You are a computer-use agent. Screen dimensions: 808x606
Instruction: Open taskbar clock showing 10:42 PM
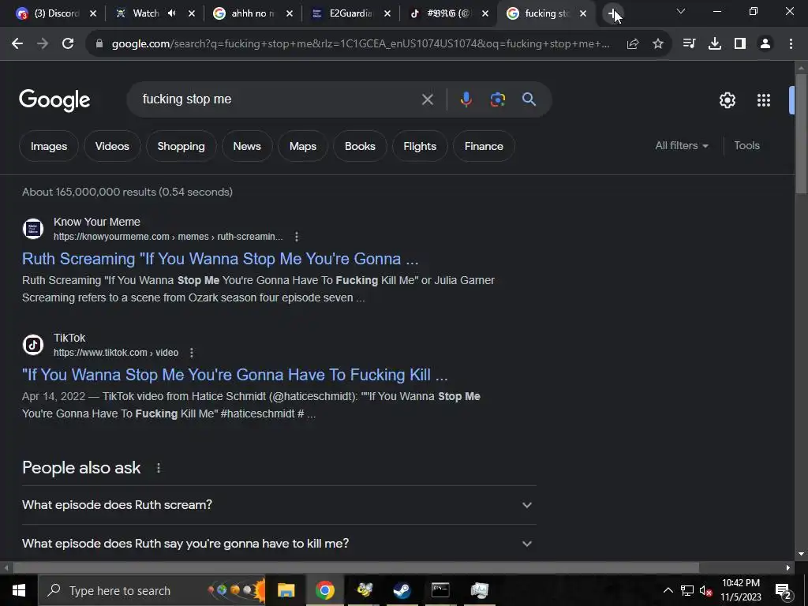click(x=740, y=590)
